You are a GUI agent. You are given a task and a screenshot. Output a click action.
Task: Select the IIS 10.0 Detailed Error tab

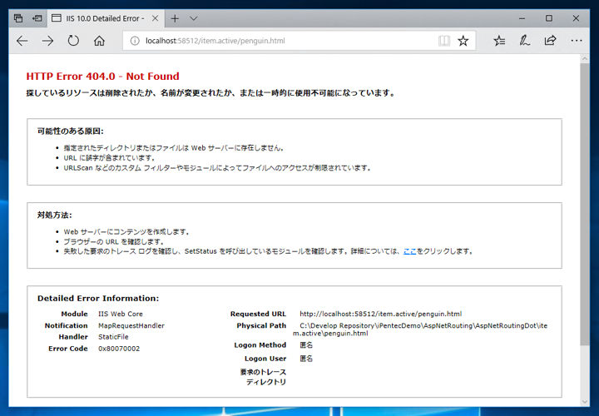tap(105, 18)
